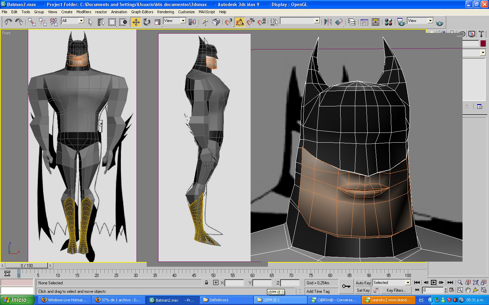Click the Set Key button
Viewport: 489px width, 305px height.
coord(363,290)
